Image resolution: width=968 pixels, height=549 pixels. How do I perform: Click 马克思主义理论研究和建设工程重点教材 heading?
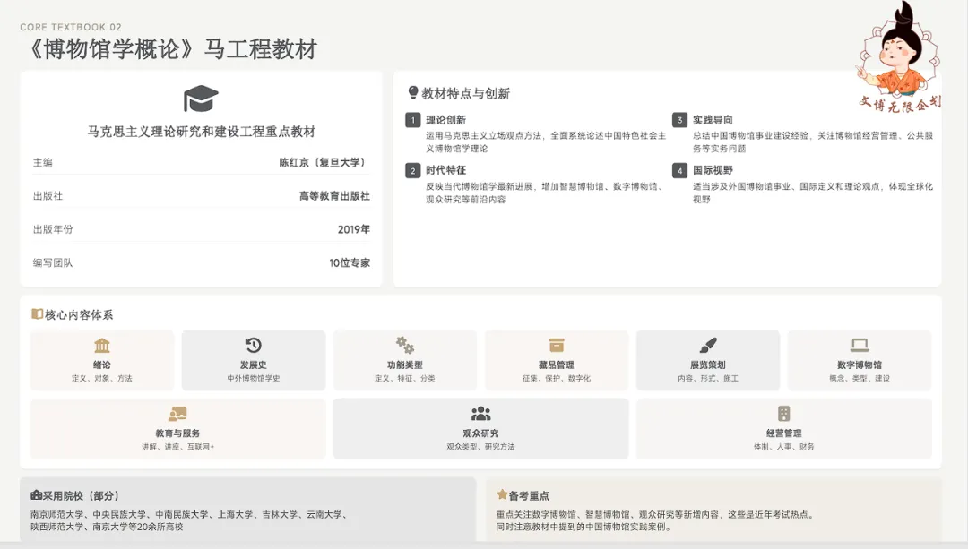tap(202, 132)
